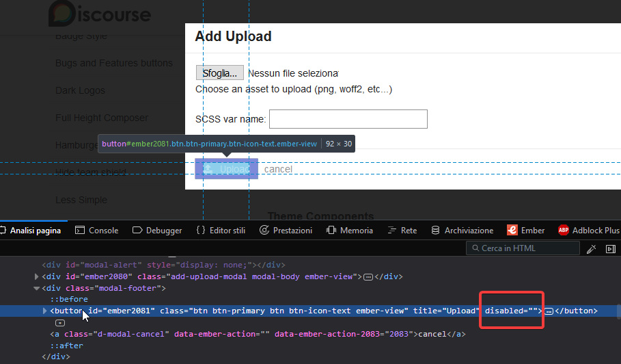Expand collapsed content badge of ember2080 div

coord(368,277)
